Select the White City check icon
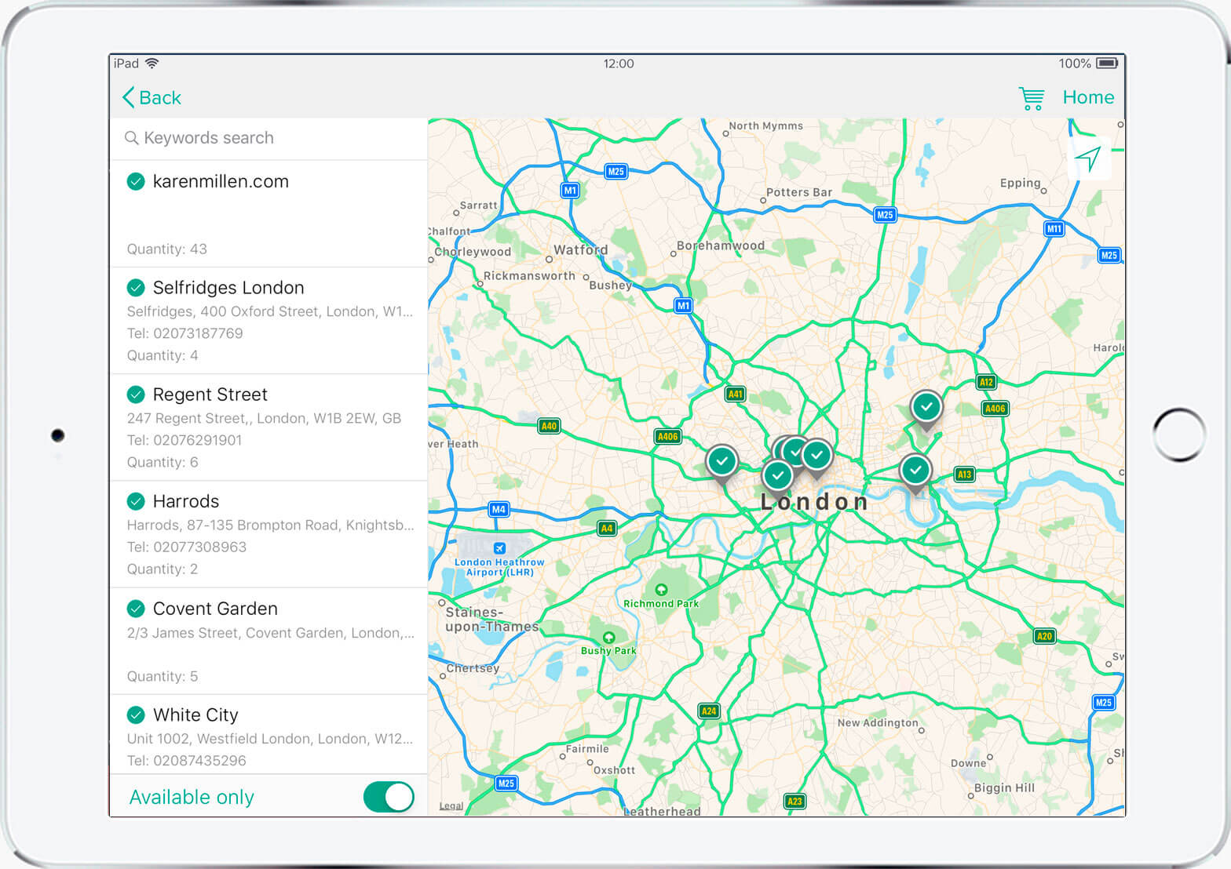 pyautogui.click(x=136, y=714)
